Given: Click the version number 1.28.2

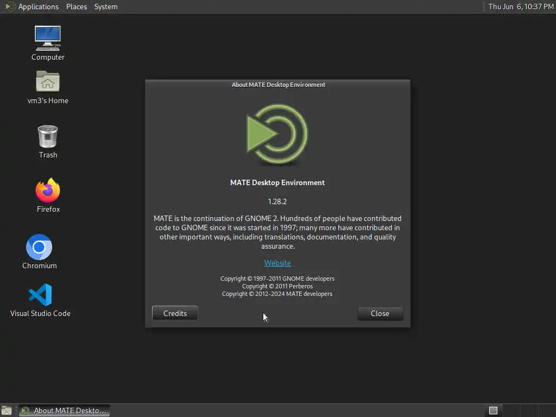Looking at the screenshot, I should tap(277, 201).
